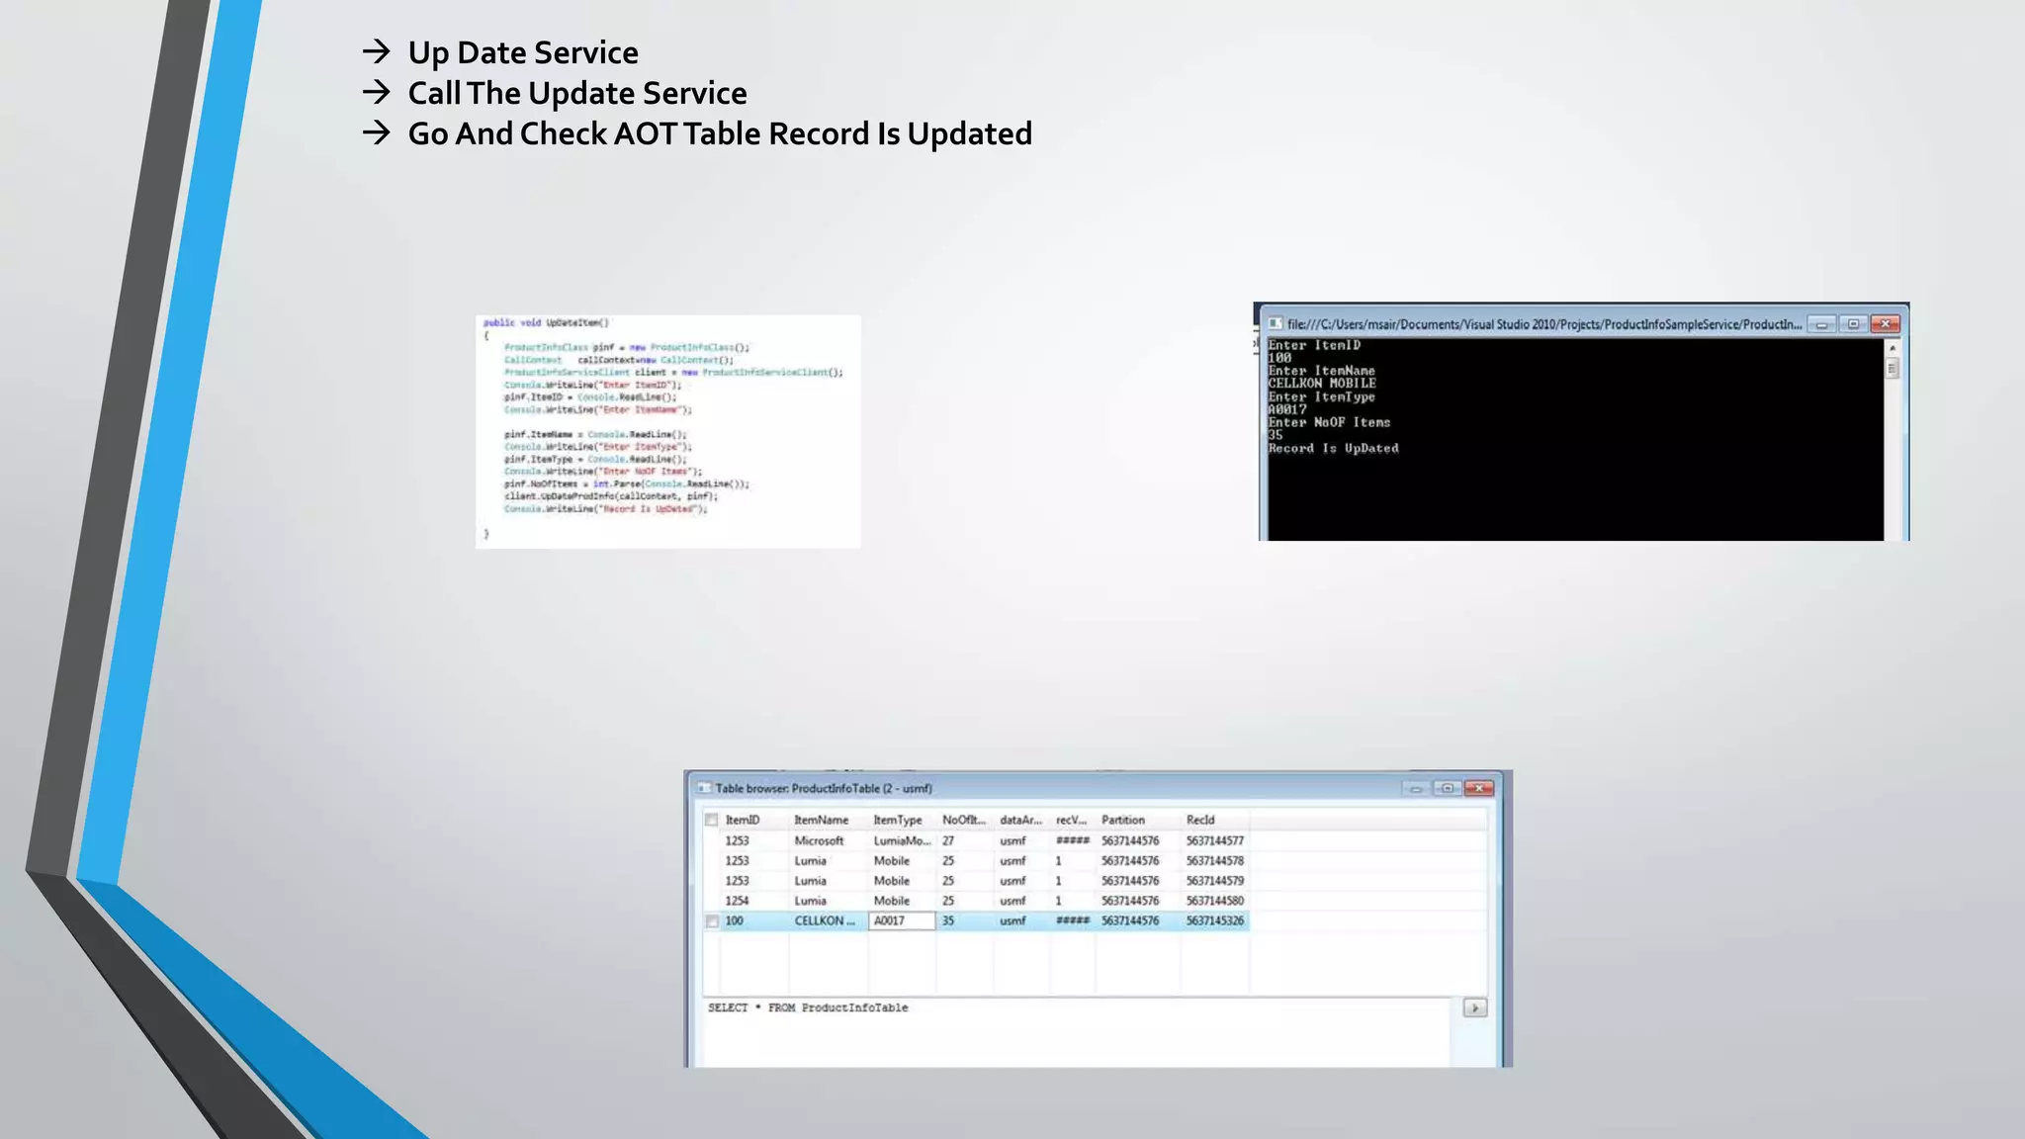Click the recV... column header
This screenshot has height=1139, width=2025.
point(1071,820)
